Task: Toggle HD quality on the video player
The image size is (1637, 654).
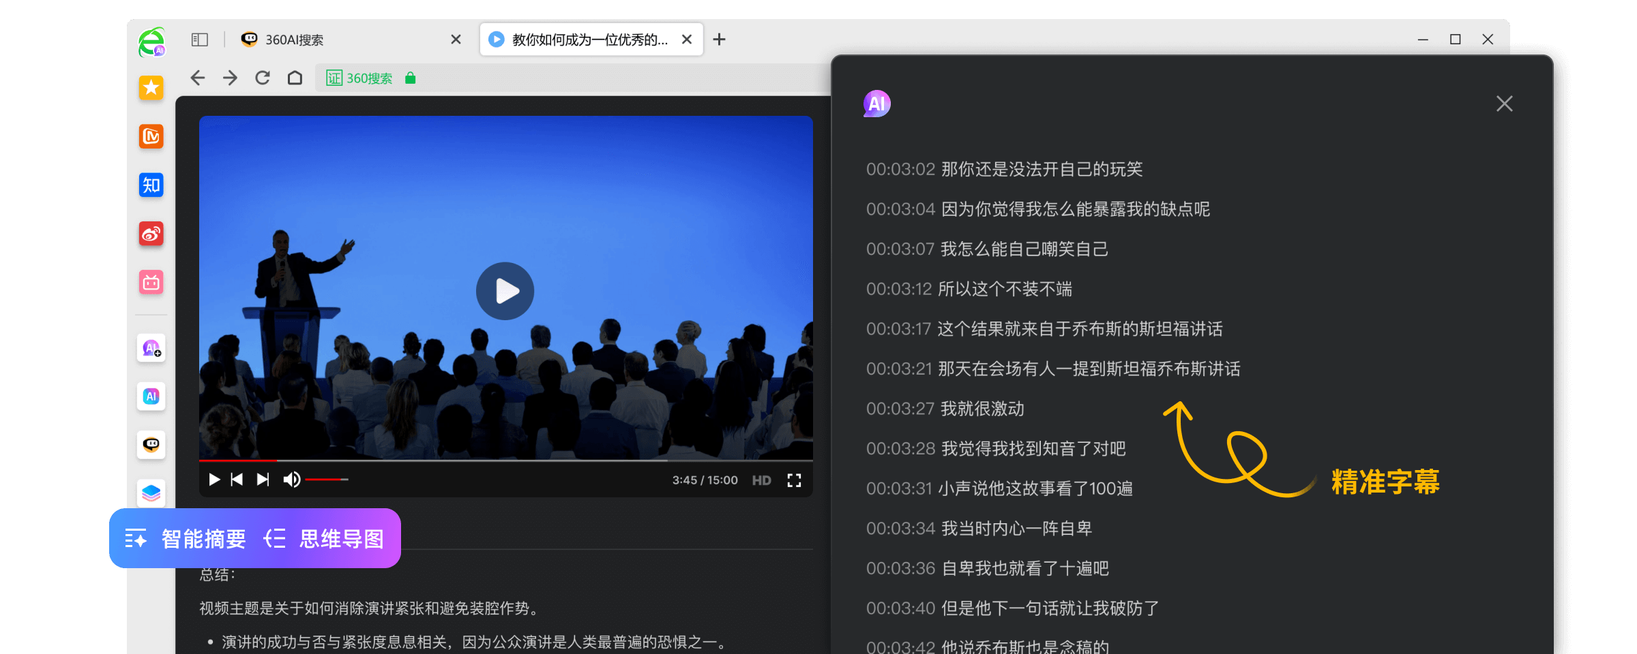Action: 761,480
